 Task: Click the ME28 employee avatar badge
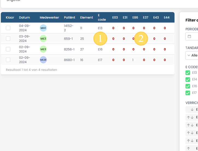43,60
